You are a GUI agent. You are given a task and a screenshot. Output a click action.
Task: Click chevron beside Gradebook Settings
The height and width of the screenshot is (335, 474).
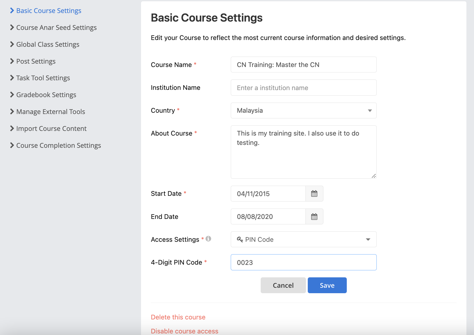point(12,95)
